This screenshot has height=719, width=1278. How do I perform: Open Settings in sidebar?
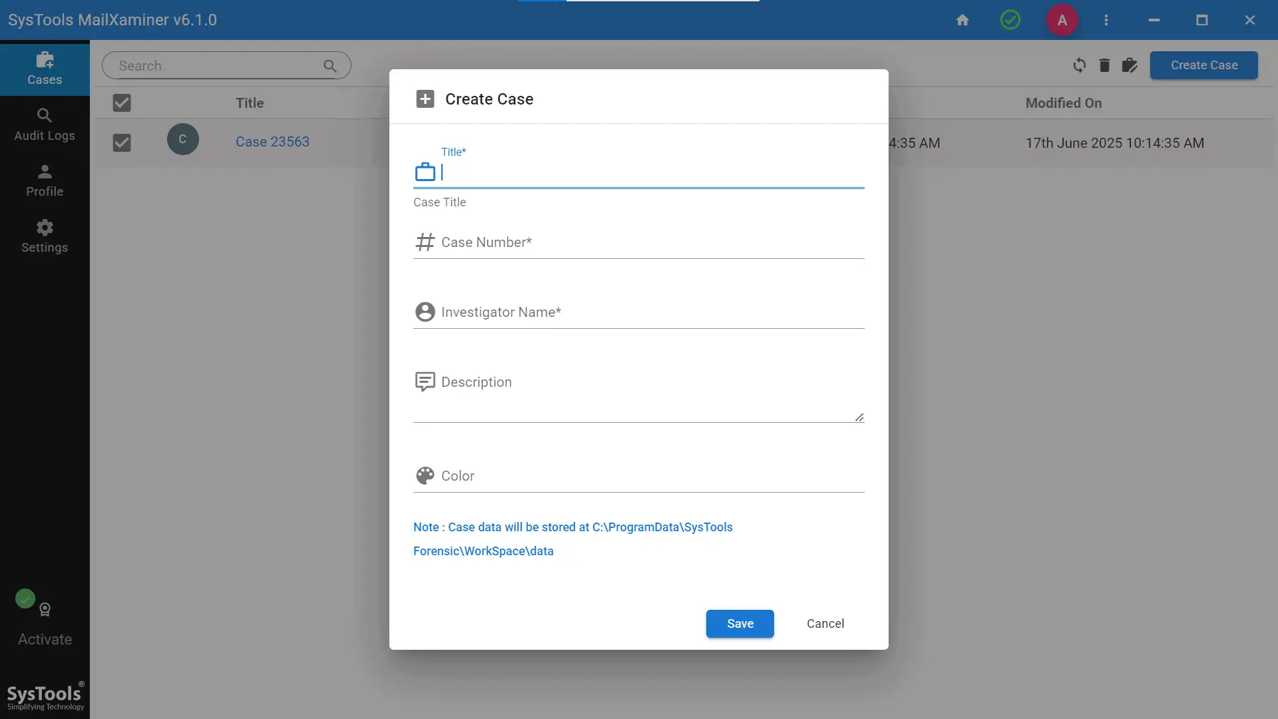(45, 236)
